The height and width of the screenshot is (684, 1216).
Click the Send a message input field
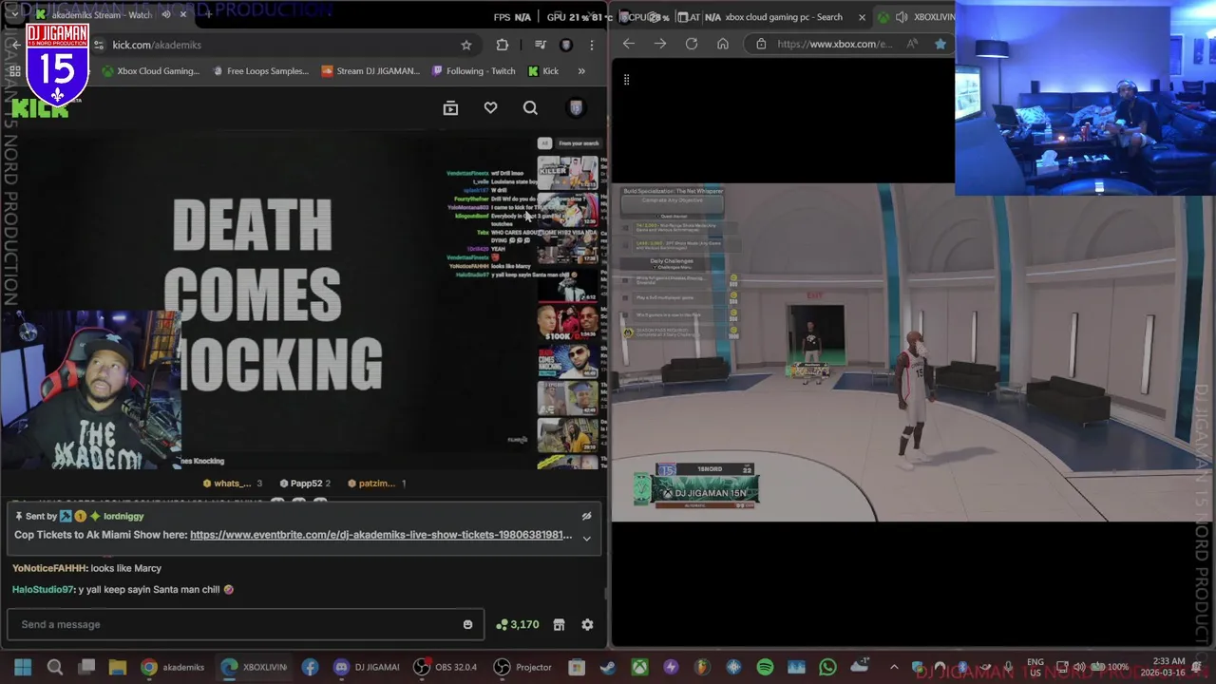click(x=245, y=624)
